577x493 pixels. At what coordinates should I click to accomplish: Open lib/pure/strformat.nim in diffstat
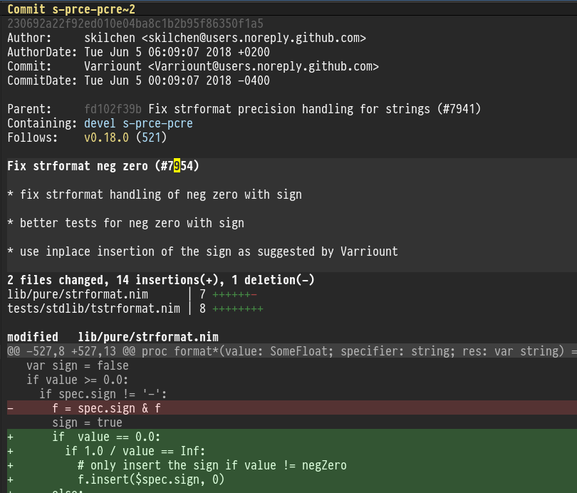click(78, 294)
